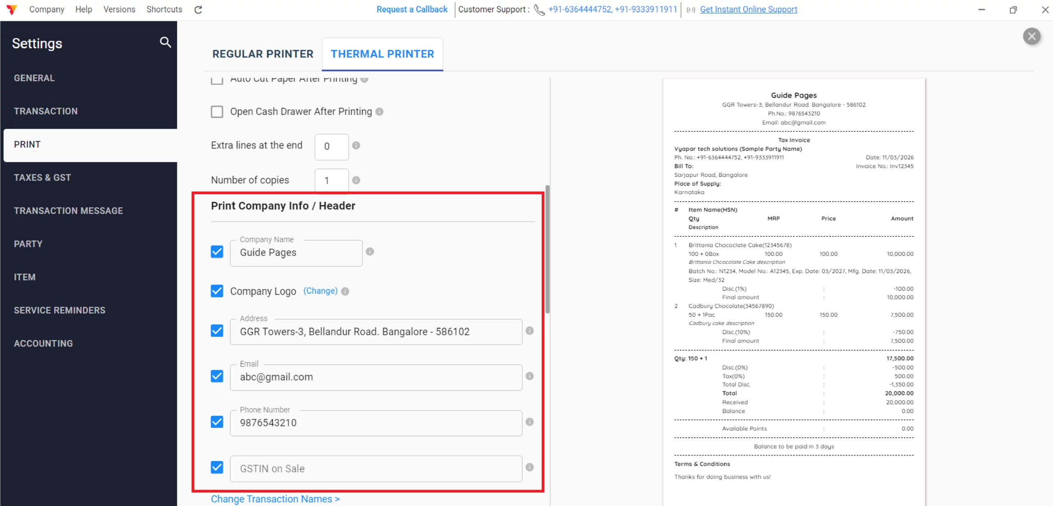This screenshot has height=506, width=1053.
Task: Click inside the Number of copies field
Action: (331, 180)
